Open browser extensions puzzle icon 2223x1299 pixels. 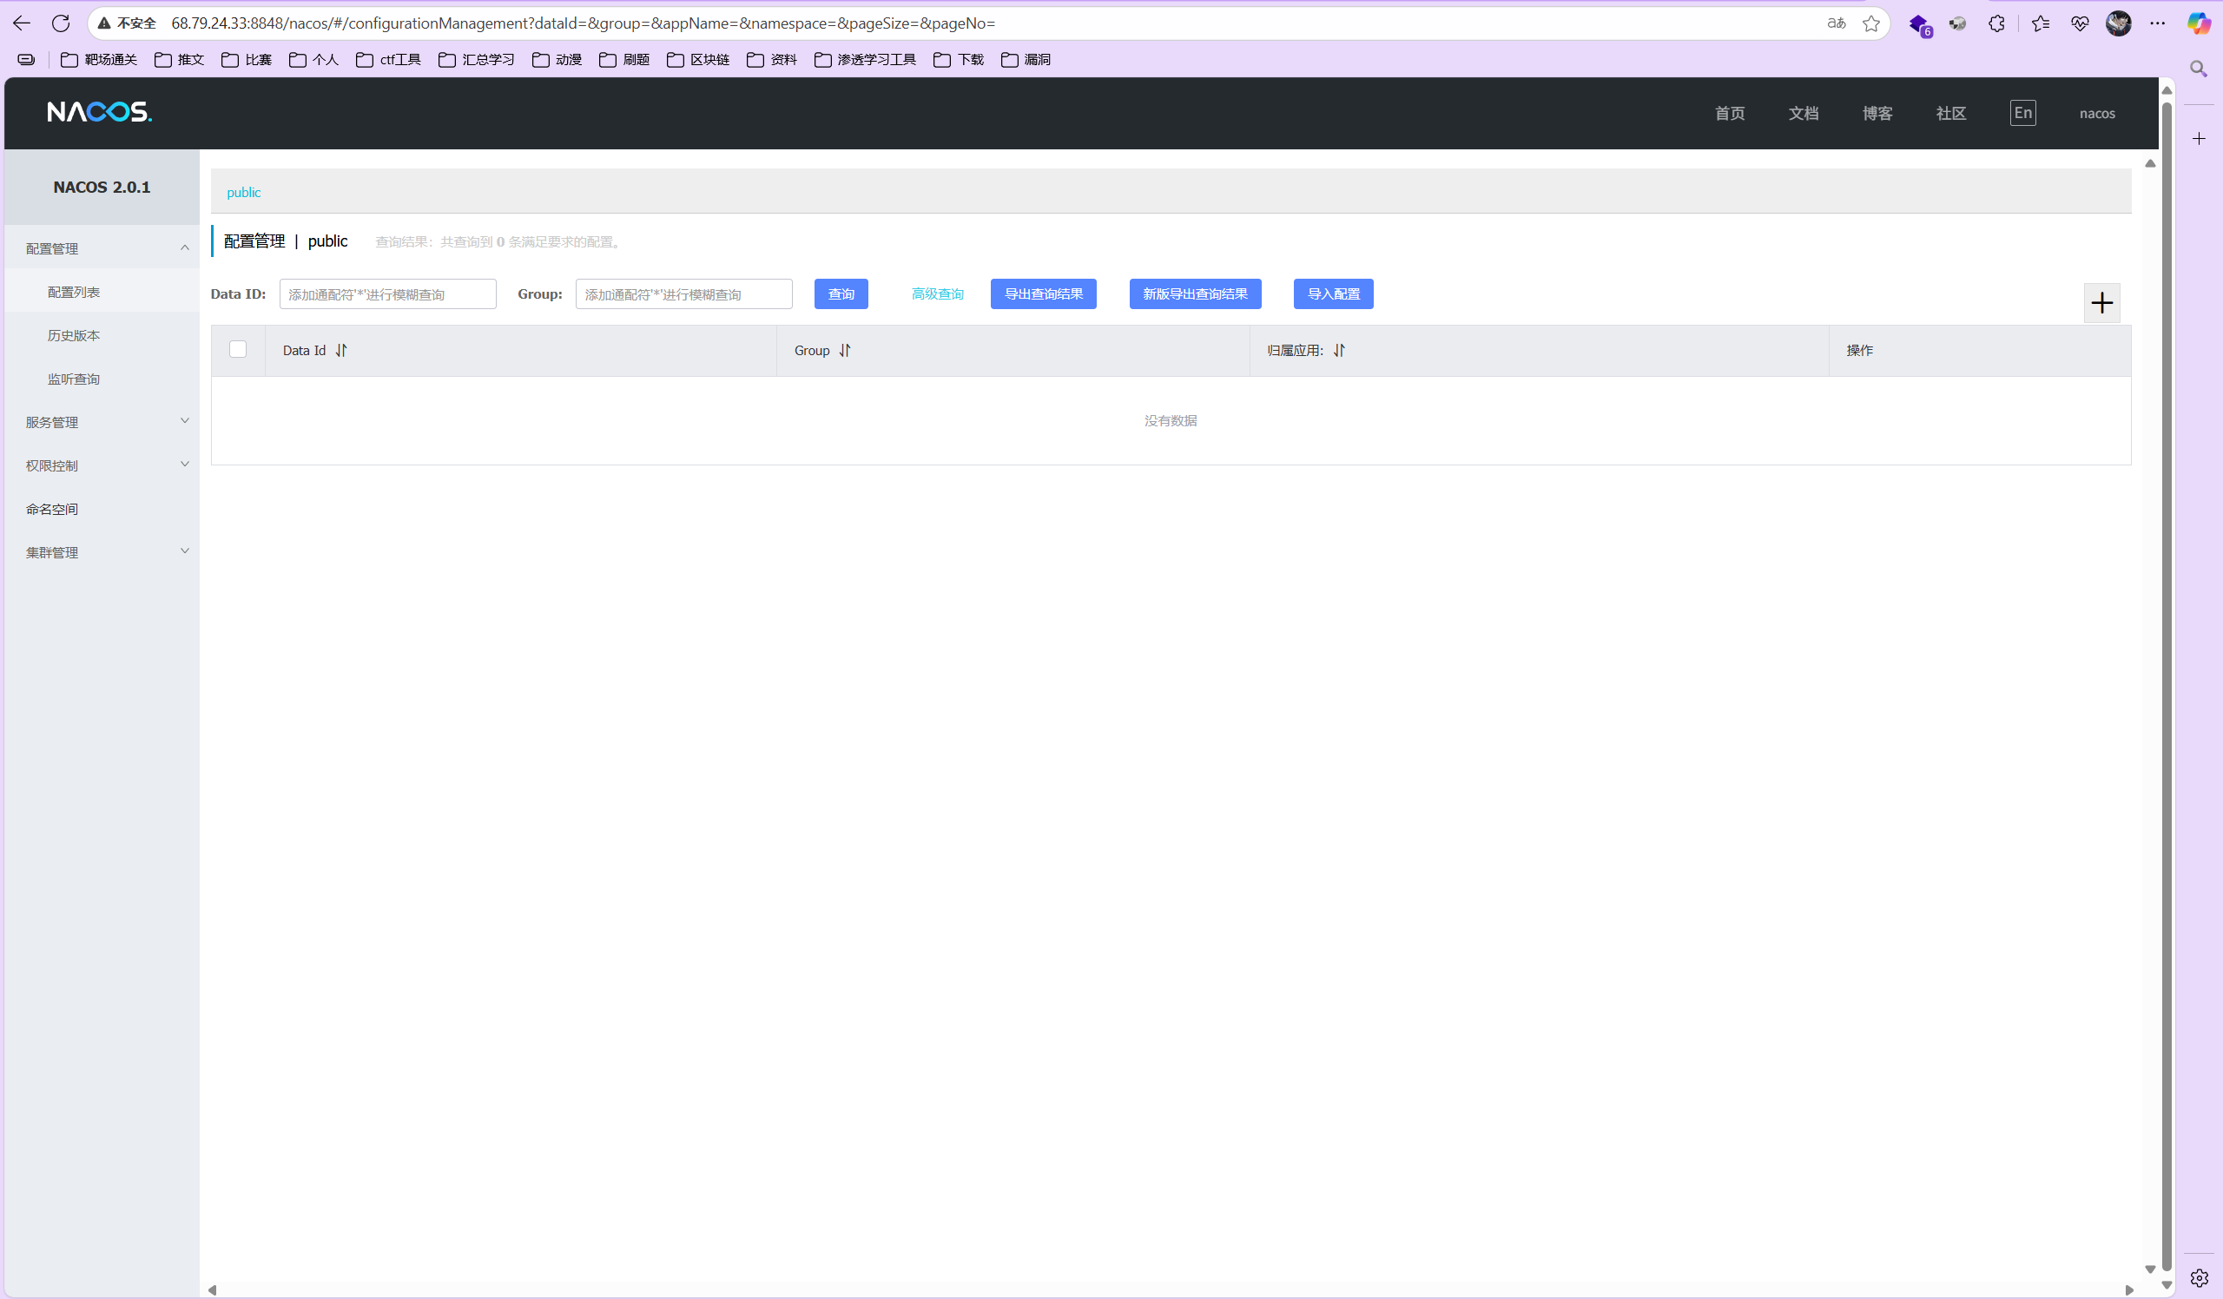(x=1996, y=23)
